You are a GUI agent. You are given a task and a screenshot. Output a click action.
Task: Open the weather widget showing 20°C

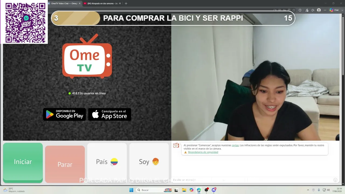coord(14,190)
